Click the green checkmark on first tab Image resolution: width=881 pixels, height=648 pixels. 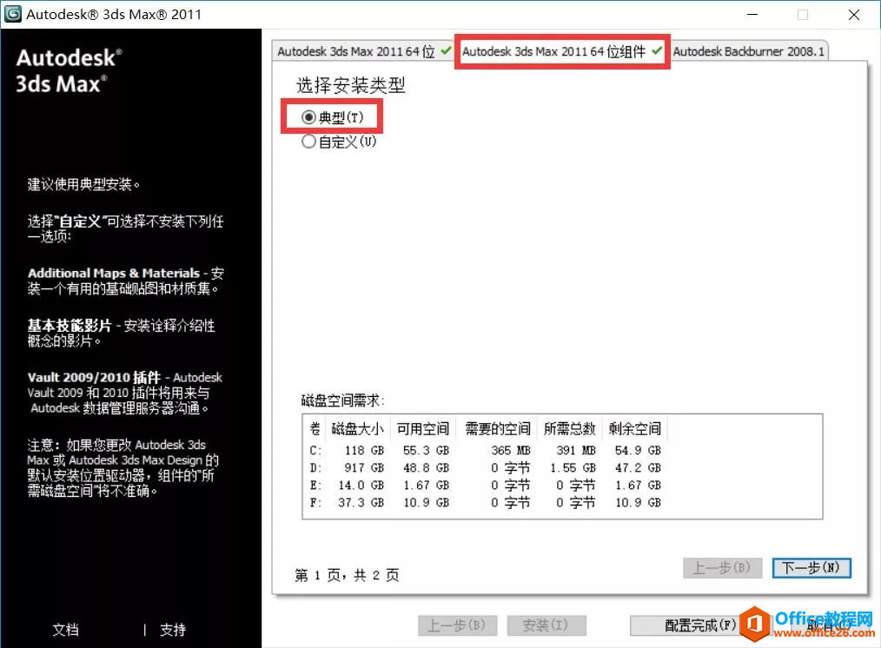(446, 50)
